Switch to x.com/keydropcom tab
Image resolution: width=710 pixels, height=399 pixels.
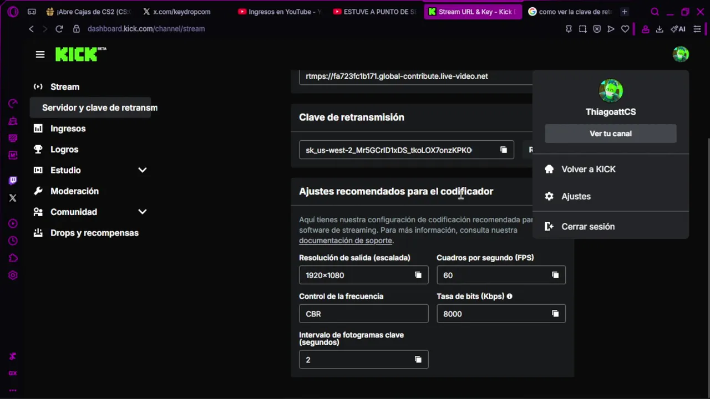pyautogui.click(x=182, y=12)
